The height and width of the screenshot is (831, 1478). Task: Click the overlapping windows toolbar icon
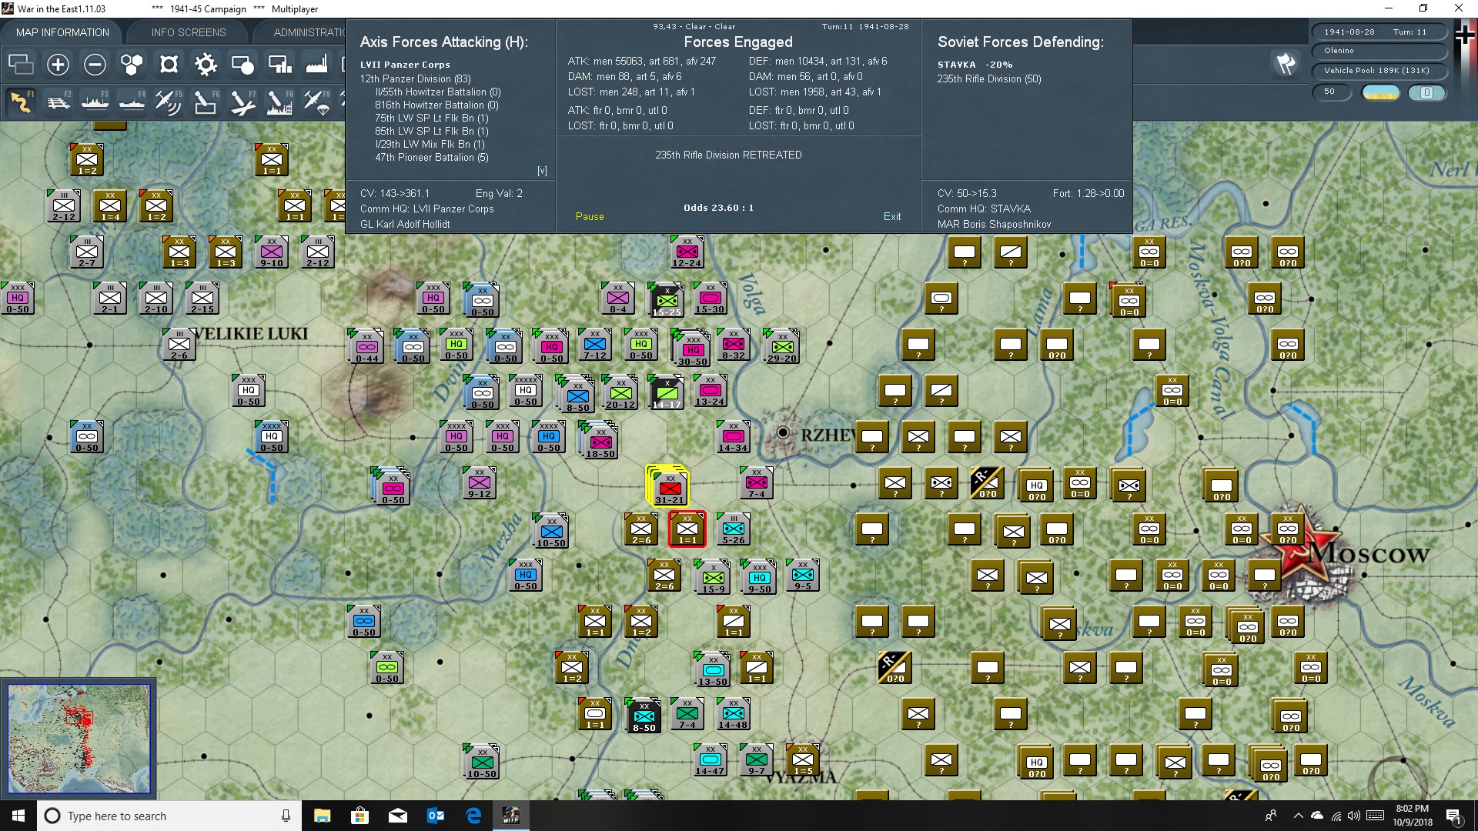pyautogui.click(x=21, y=65)
